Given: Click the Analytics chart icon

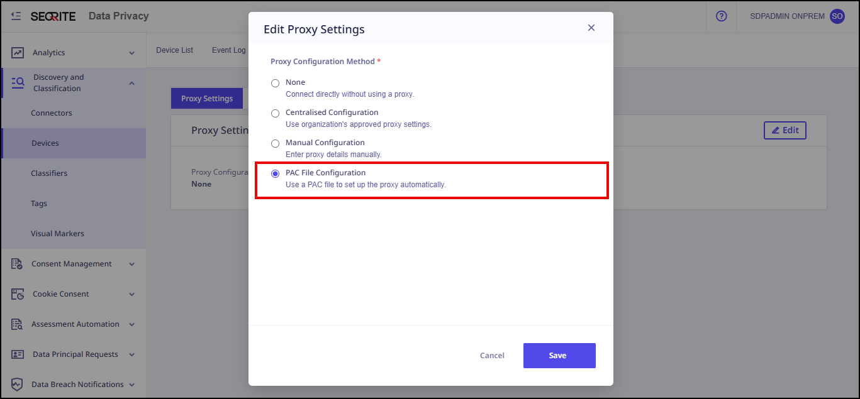Looking at the screenshot, I should (18, 53).
